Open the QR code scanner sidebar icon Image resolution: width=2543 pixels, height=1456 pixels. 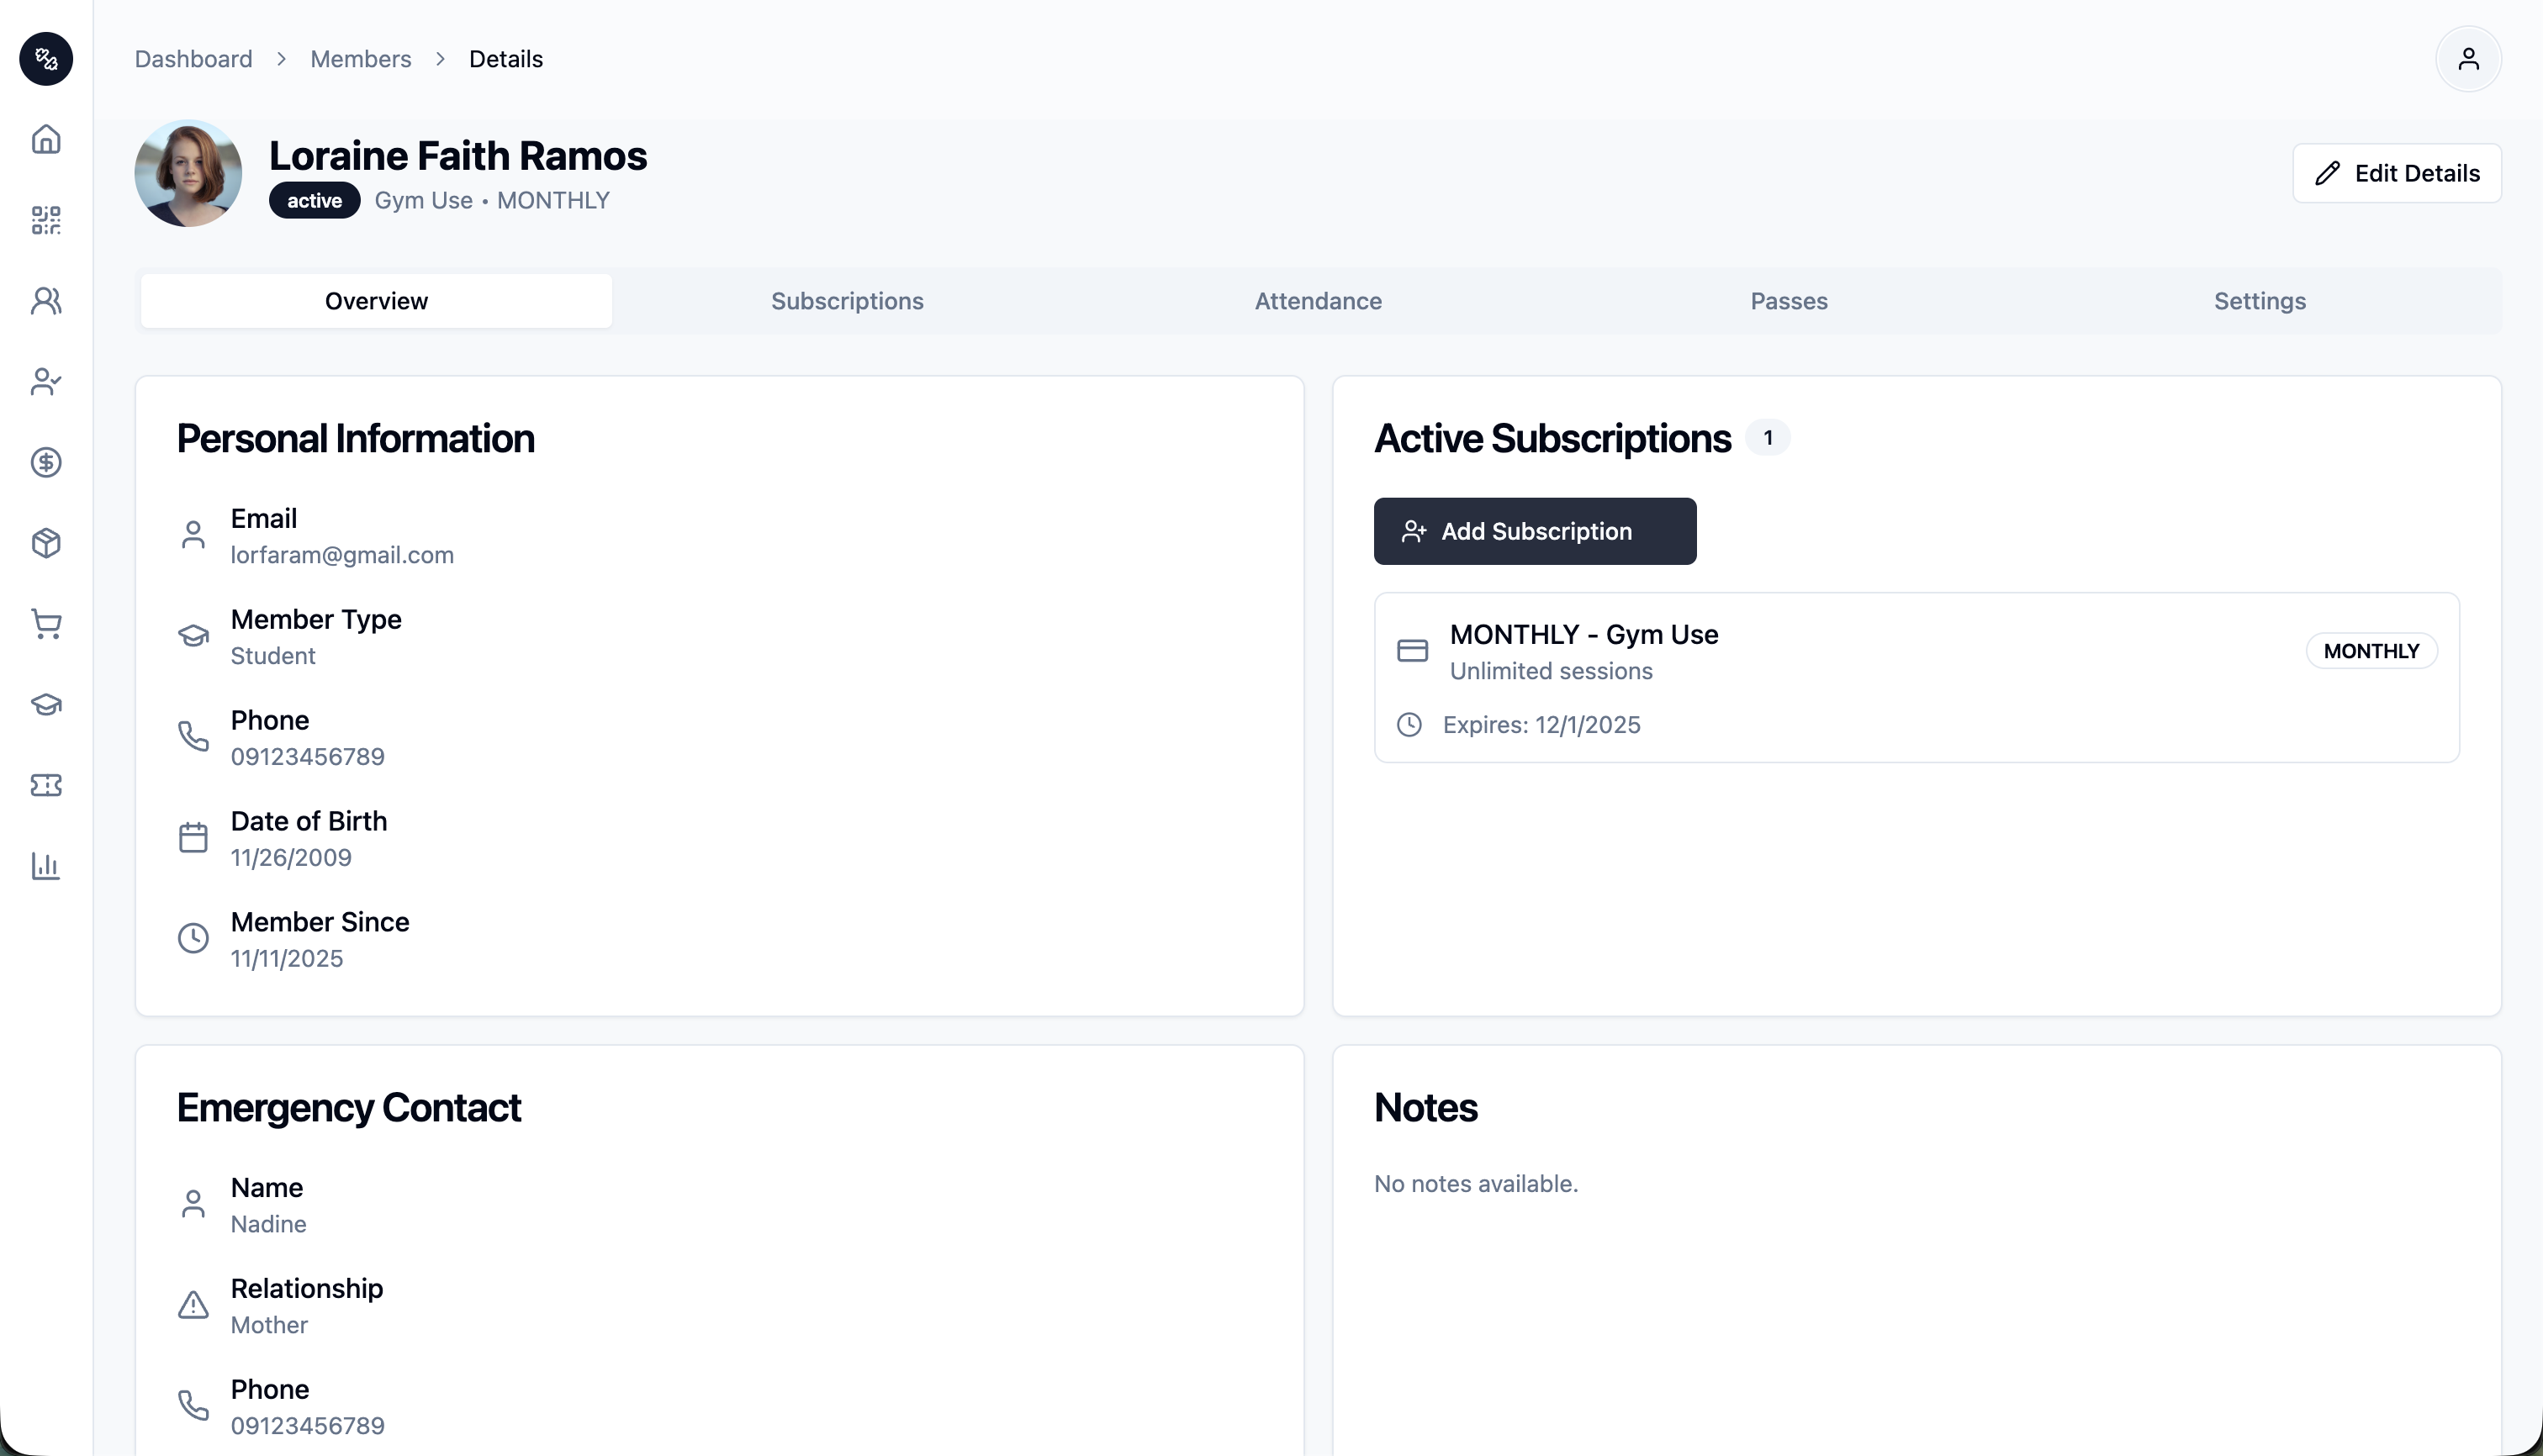point(46,220)
